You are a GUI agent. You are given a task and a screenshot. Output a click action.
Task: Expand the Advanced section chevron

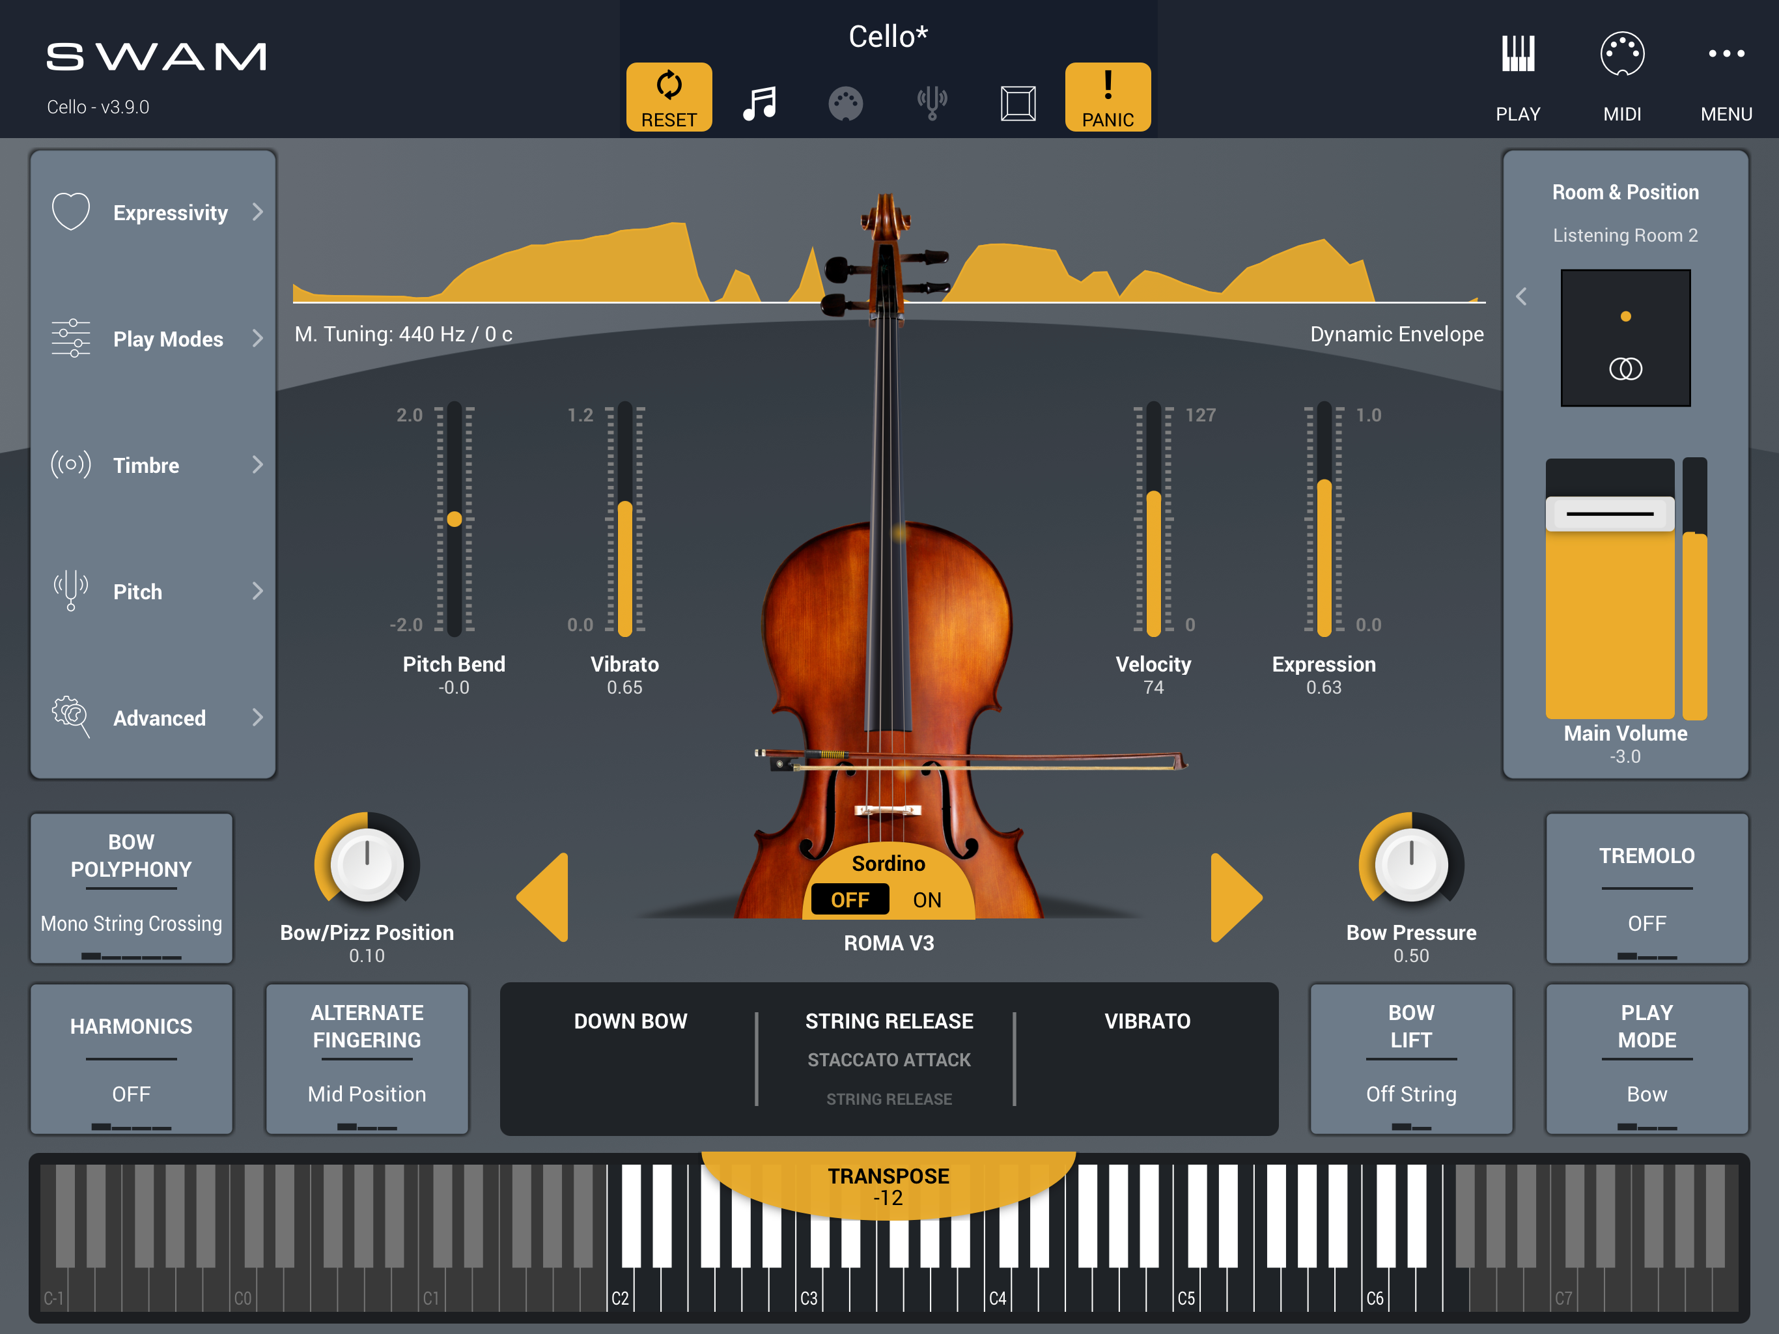257,717
